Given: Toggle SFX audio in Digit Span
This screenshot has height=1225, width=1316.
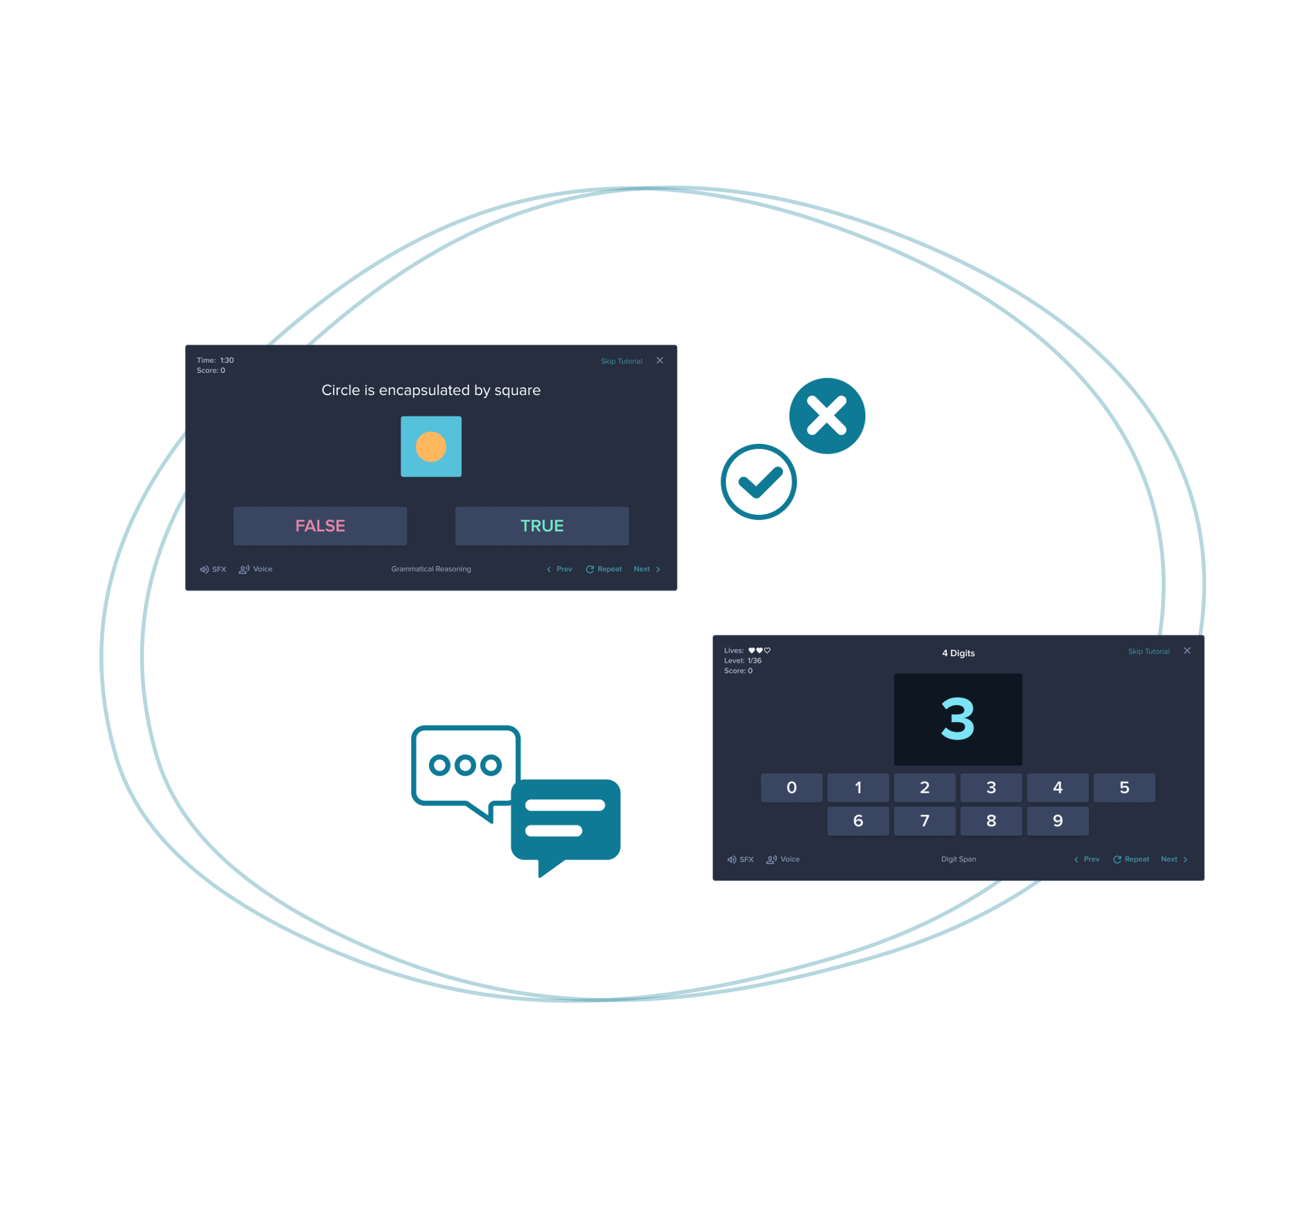Looking at the screenshot, I should pyautogui.click(x=744, y=859).
